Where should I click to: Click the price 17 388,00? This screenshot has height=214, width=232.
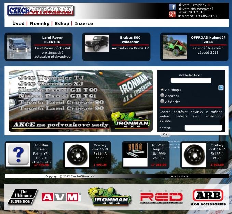click(159, 165)
